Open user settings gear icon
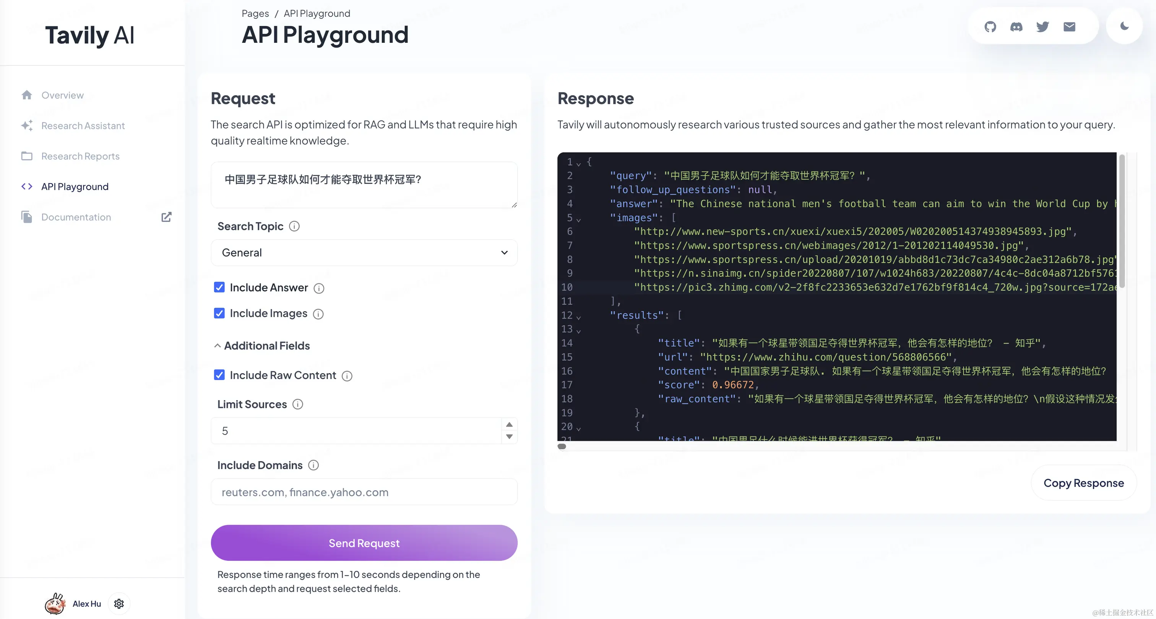The height and width of the screenshot is (619, 1156). [x=119, y=603]
